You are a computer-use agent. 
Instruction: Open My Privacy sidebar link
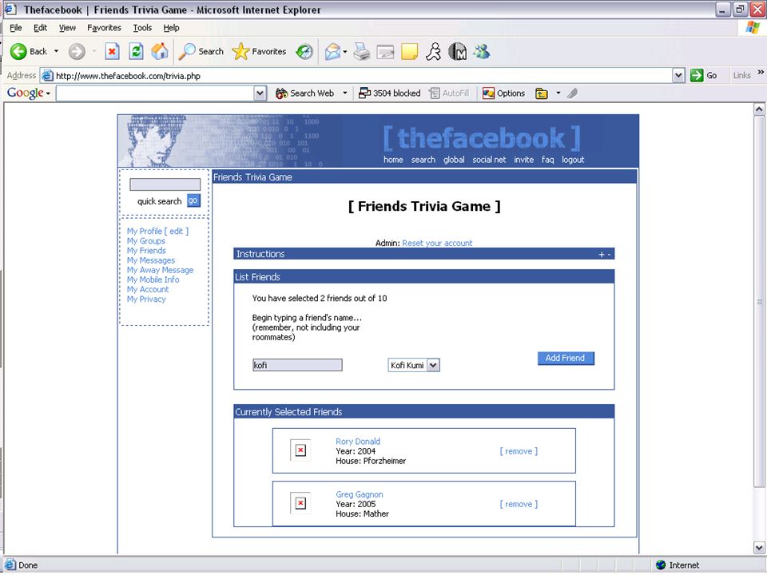pos(146,299)
